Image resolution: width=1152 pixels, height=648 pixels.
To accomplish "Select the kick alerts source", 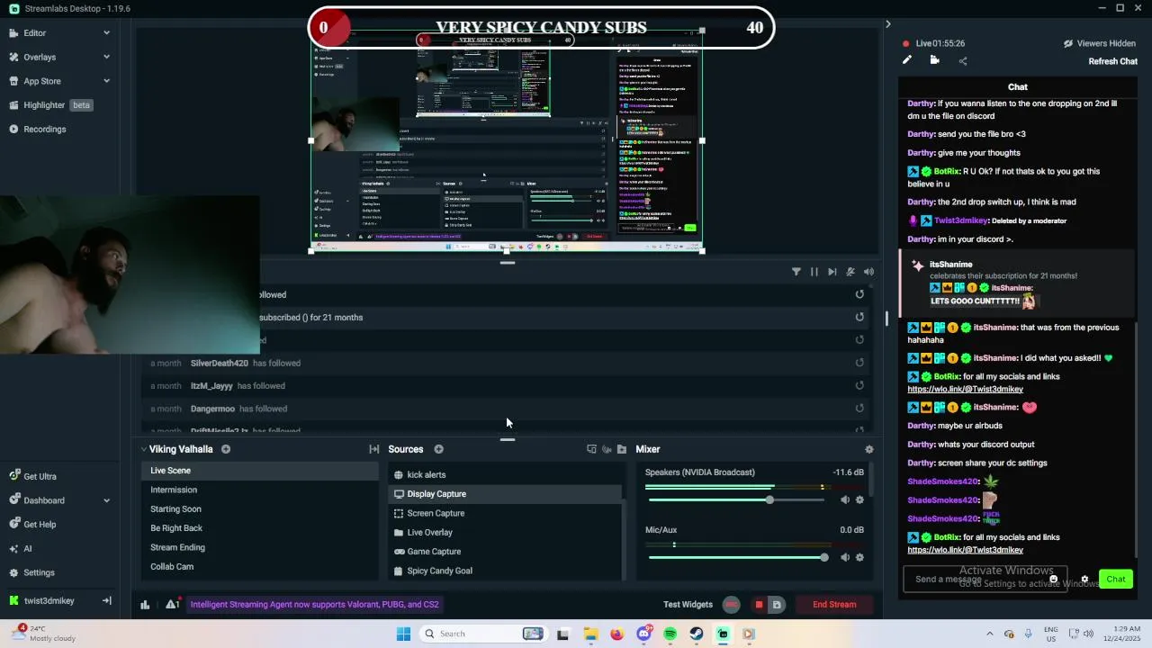I will [x=505, y=475].
